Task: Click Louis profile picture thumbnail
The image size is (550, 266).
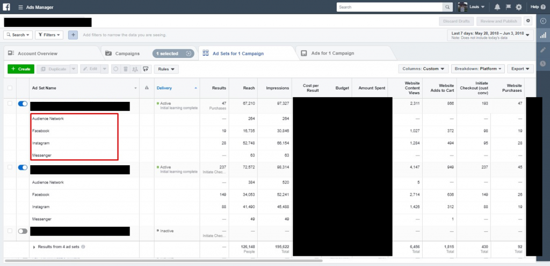Action: (x=462, y=7)
